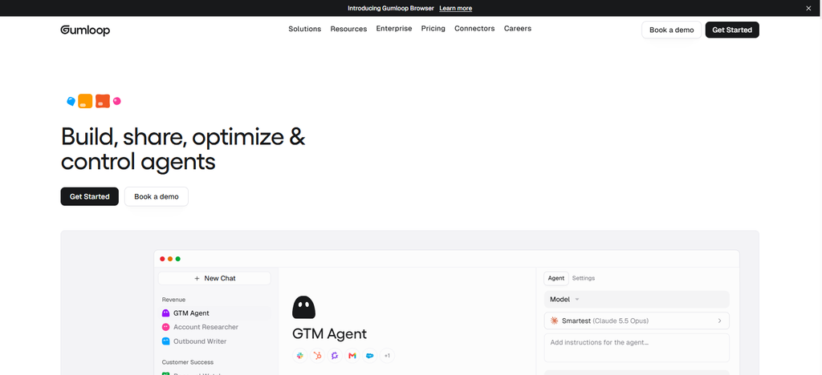The height and width of the screenshot is (375, 822).
Task: Switch to the Settings tab
Action: point(584,278)
